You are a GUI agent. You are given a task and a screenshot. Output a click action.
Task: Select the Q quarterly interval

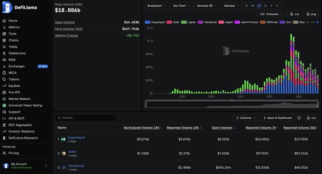click(x=265, y=6)
